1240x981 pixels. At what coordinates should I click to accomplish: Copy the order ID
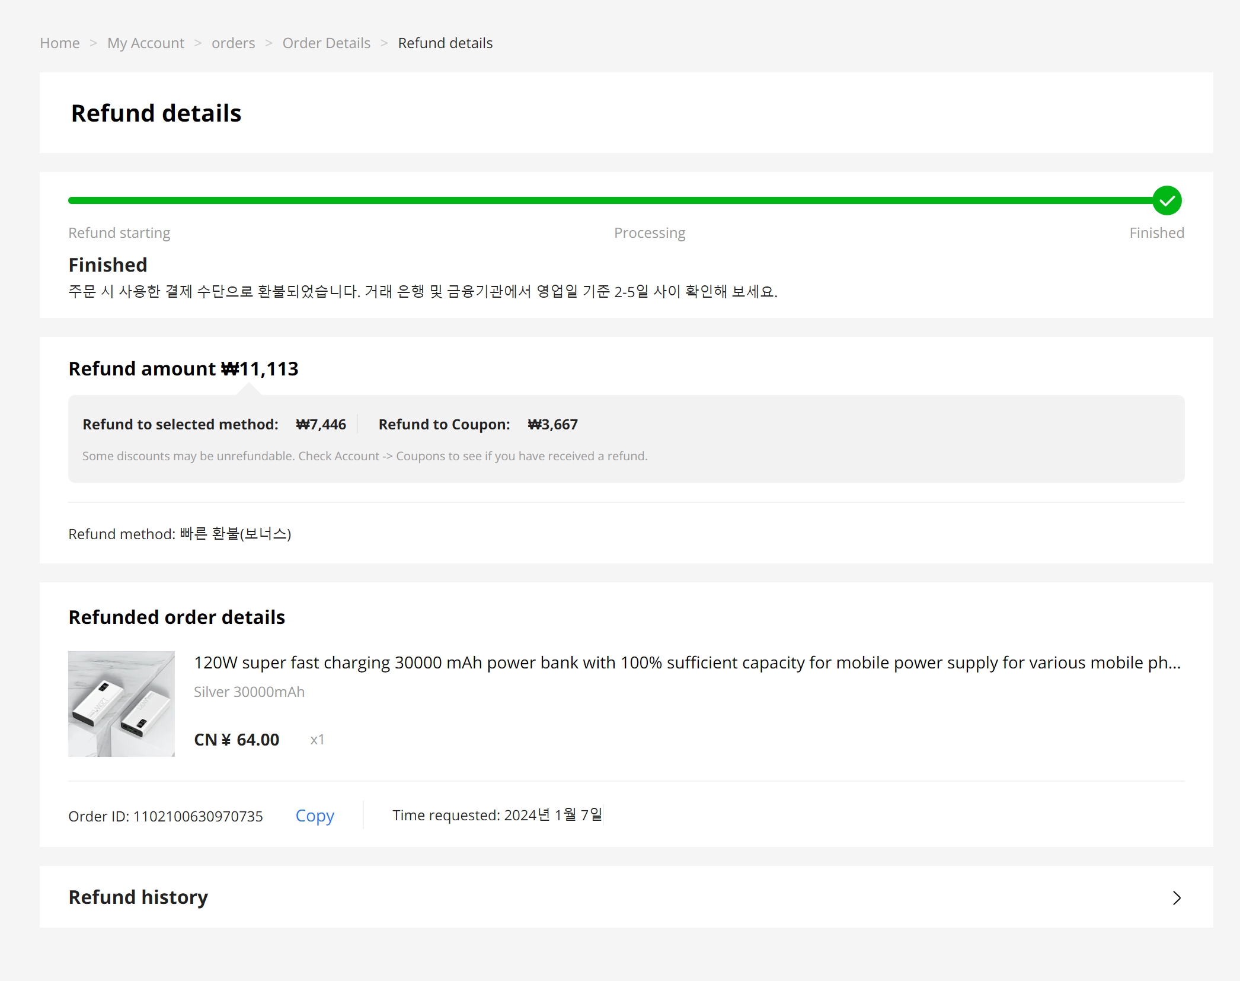click(315, 816)
